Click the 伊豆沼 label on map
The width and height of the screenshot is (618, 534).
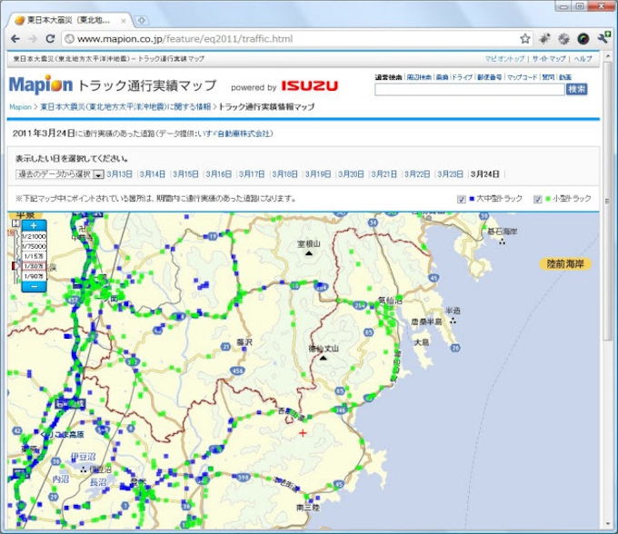point(84,457)
